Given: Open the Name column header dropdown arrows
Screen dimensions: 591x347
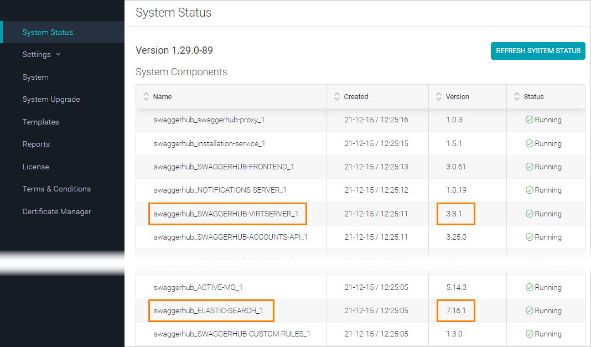Looking at the screenshot, I should pos(146,96).
